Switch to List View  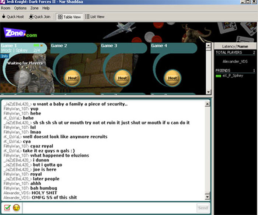95,17
